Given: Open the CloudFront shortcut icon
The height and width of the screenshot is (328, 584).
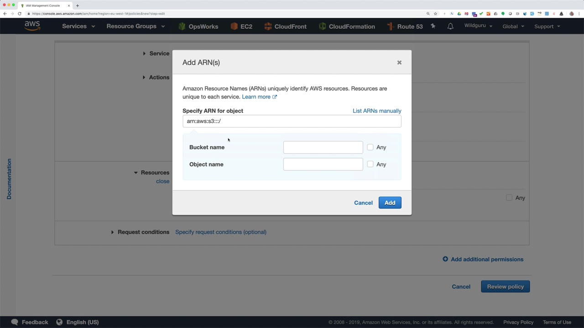Looking at the screenshot, I should 268,26.
